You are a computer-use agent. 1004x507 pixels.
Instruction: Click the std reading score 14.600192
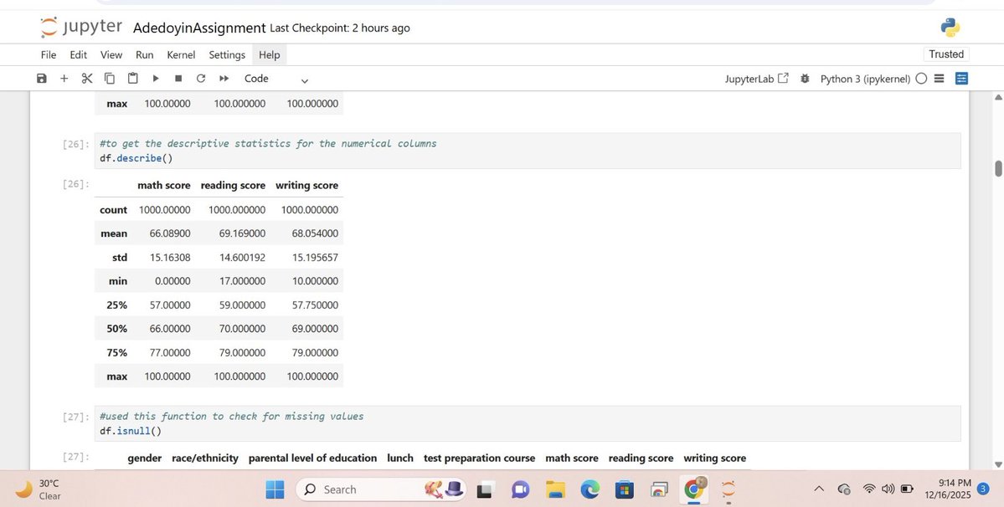pyautogui.click(x=242, y=258)
